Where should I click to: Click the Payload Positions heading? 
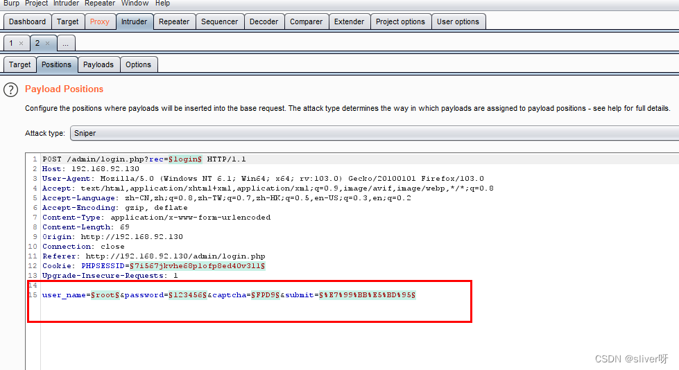(x=64, y=89)
